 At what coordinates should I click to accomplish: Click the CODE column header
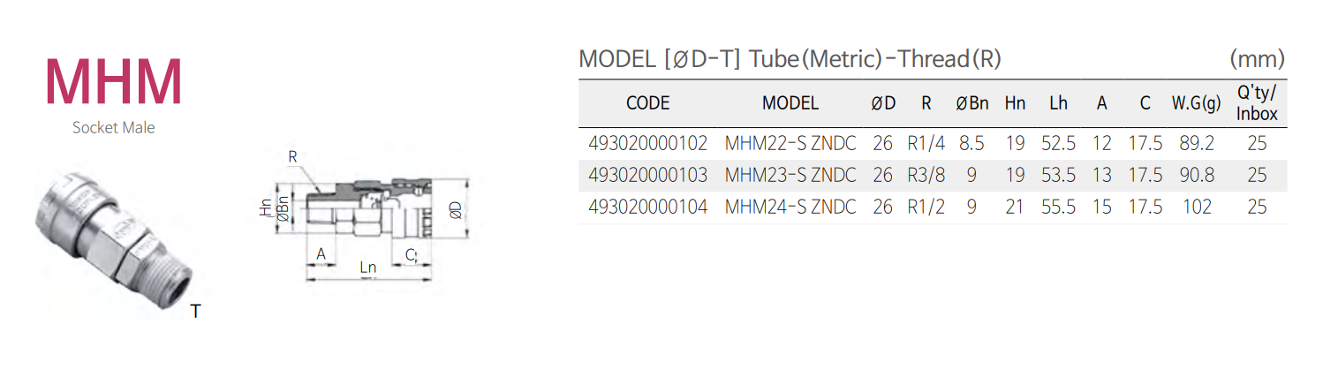tap(647, 103)
